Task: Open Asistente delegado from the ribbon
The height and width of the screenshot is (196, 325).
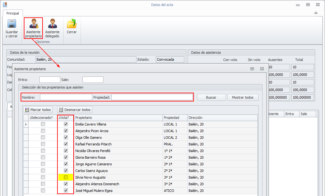Action: tap(52, 28)
